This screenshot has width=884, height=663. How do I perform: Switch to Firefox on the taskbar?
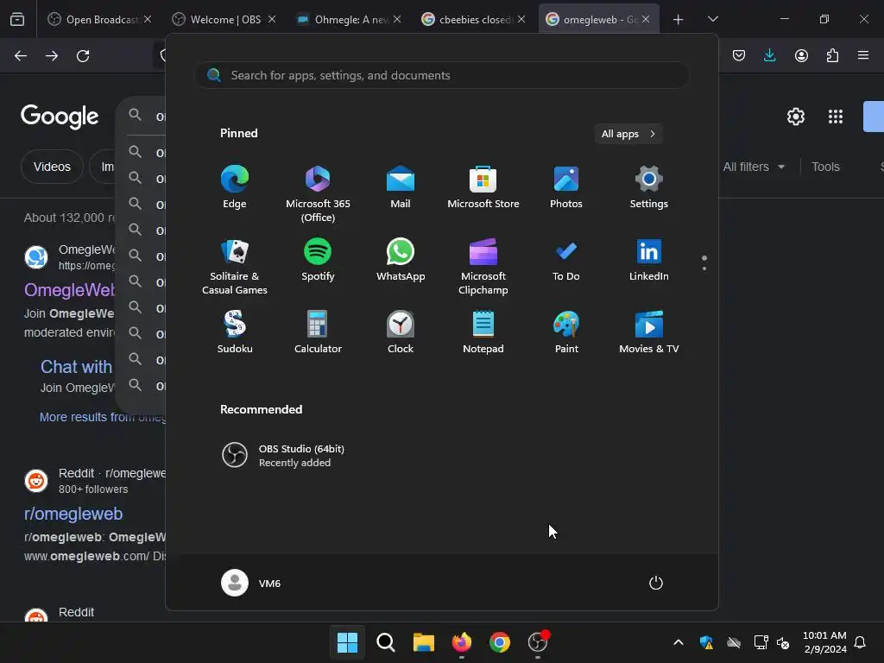tap(462, 642)
